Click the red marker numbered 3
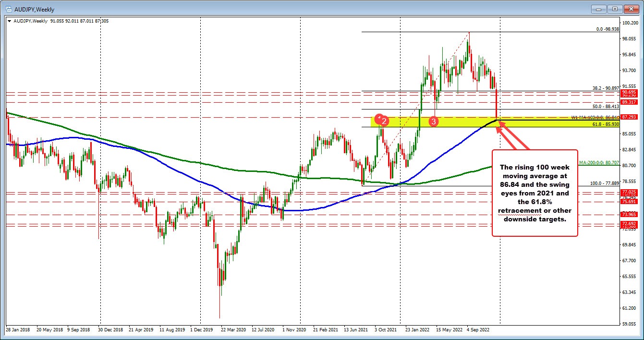 (434, 122)
